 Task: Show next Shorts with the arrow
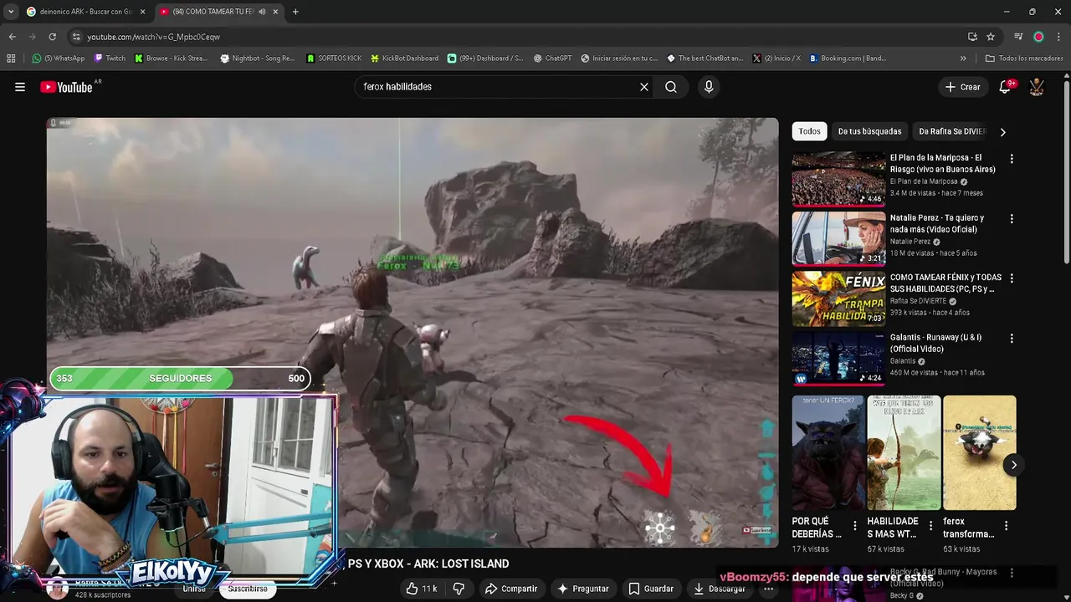coord(1013,465)
